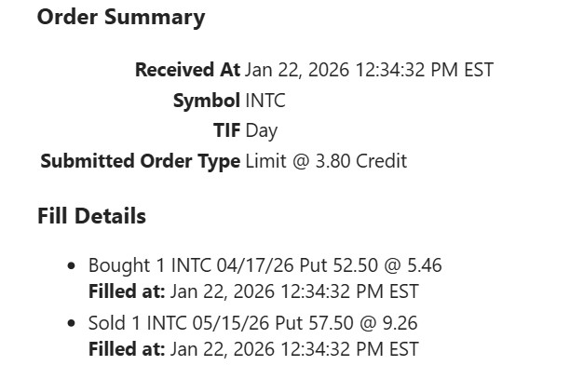The image size is (570, 379).
Task: Select the INTC symbol value
Action: (x=265, y=101)
